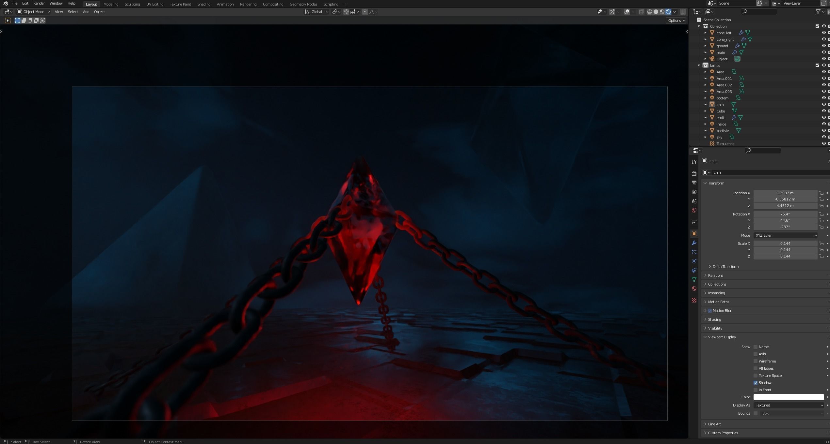Open the Render properties tab
Image resolution: width=830 pixels, height=444 pixels.
coord(694,174)
